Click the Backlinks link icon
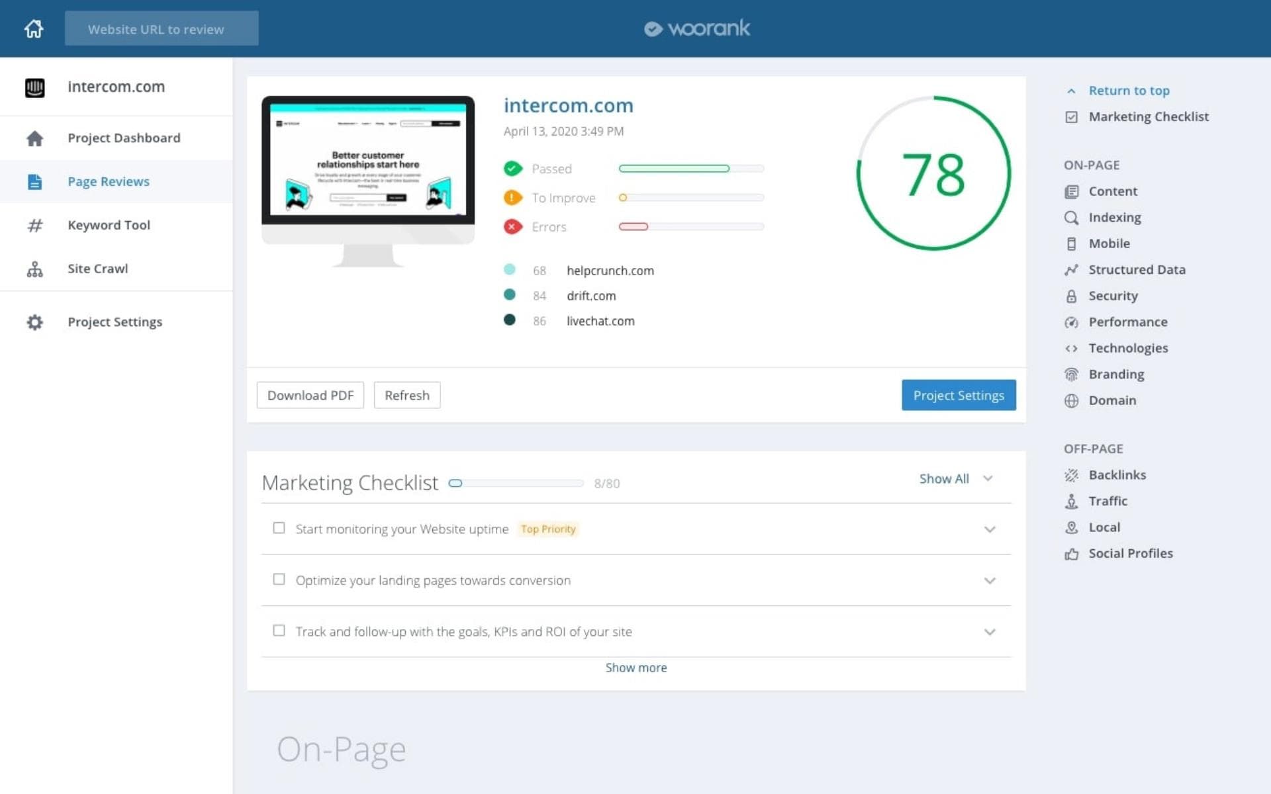1271x794 pixels. pyautogui.click(x=1071, y=475)
